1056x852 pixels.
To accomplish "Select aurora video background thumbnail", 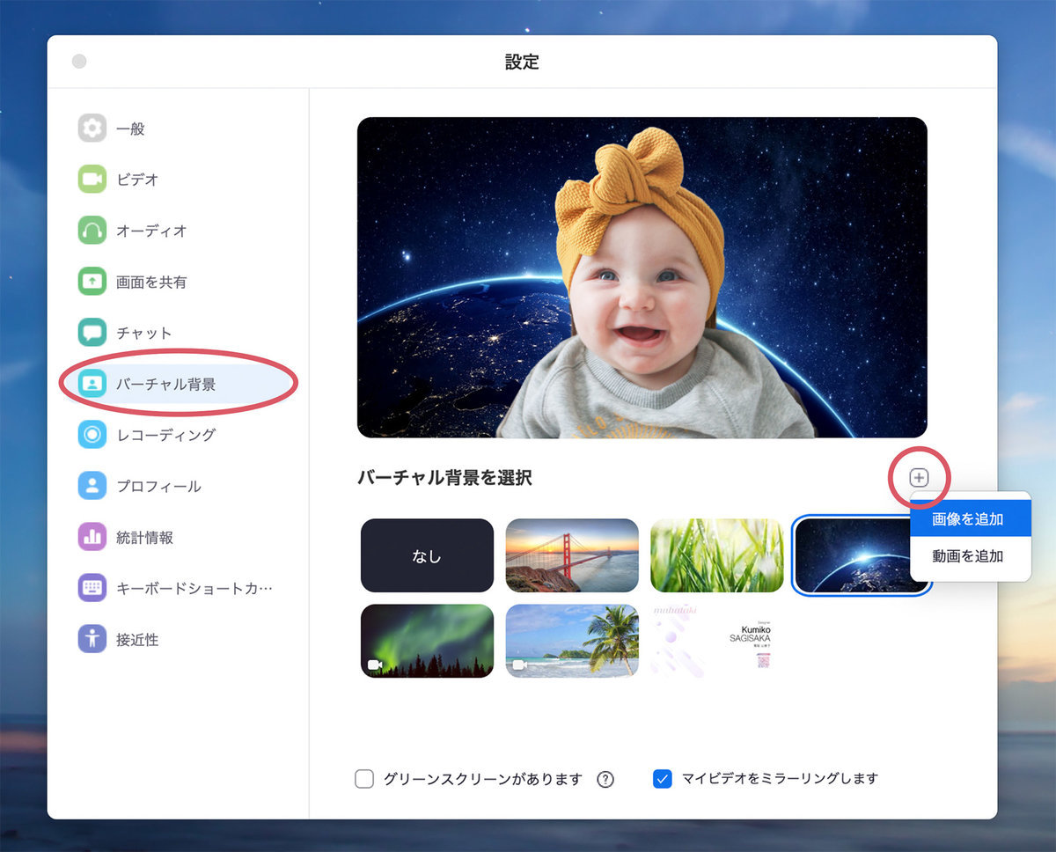I will (427, 641).
